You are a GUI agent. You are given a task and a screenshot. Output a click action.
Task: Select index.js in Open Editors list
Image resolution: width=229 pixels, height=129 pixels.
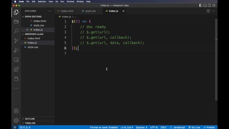tap(38, 30)
